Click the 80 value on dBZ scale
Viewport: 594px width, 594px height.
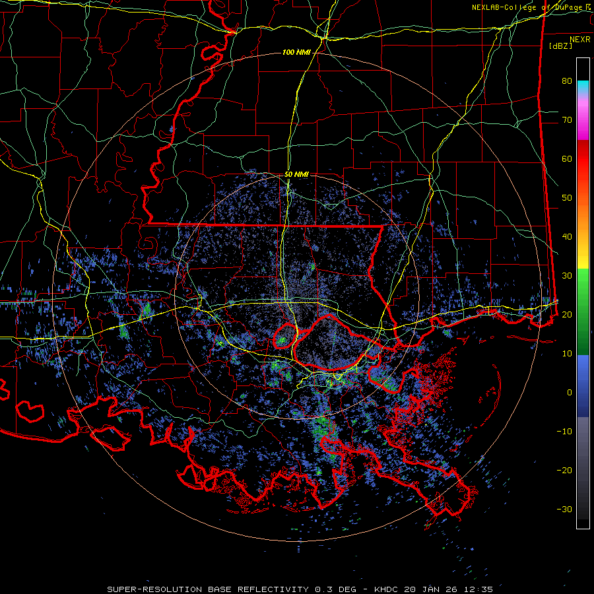point(567,81)
